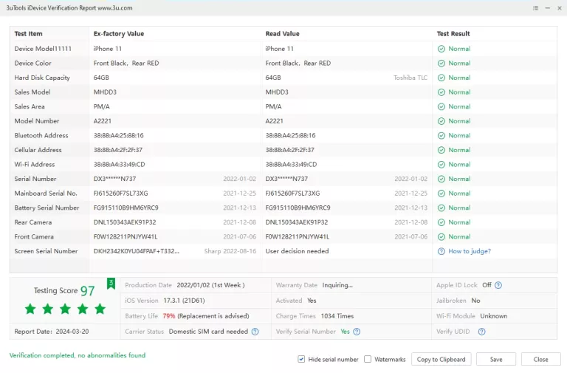Image resolution: width=567 pixels, height=373 pixels.
Task: Click the Ex-factory Value column header
Action: [119, 34]
